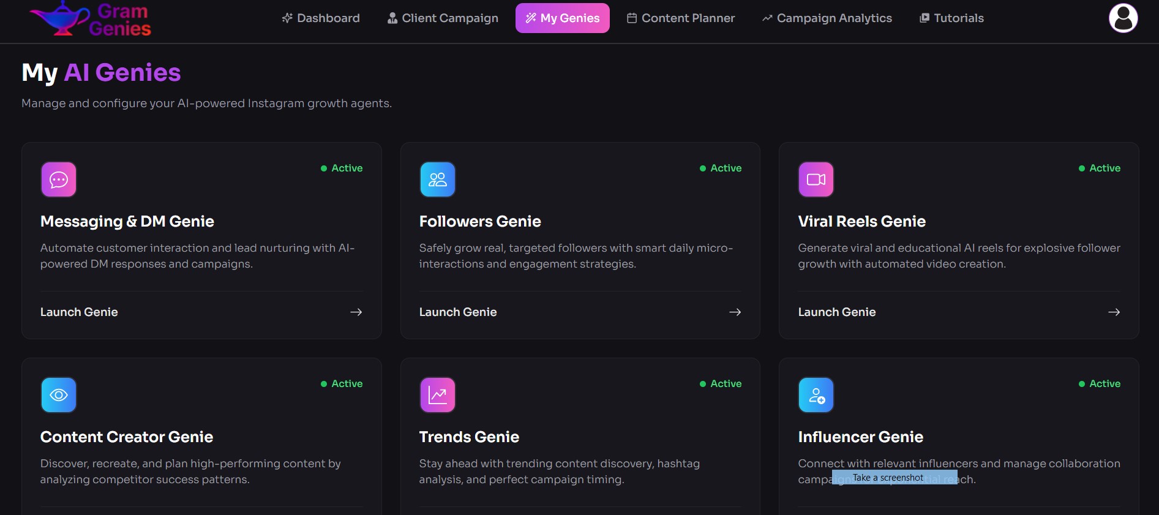The height and width of the screenshot is (515, 1159).
Task: Click the 'Discover, recreate, and plan' description
Action: (x=190, y=472)
